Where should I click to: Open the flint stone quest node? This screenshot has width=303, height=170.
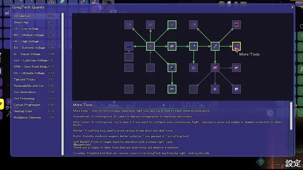point(172,89)
